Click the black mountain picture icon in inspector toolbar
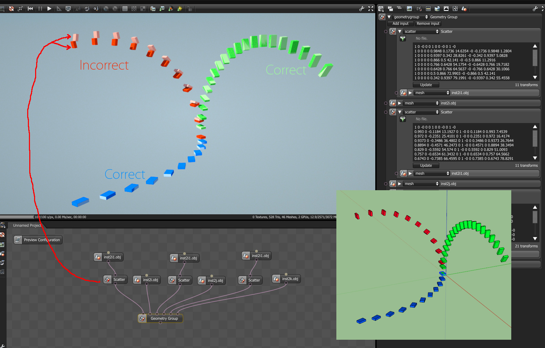Screen dimensions: 545x348 (446, 9)
